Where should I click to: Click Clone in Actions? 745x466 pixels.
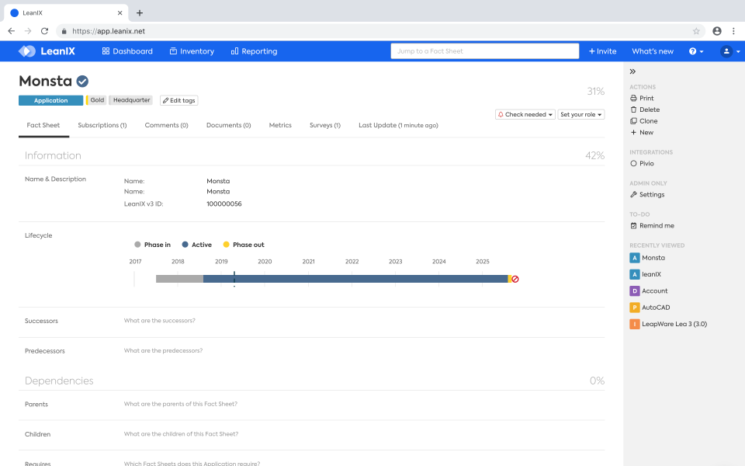point(644,121)
